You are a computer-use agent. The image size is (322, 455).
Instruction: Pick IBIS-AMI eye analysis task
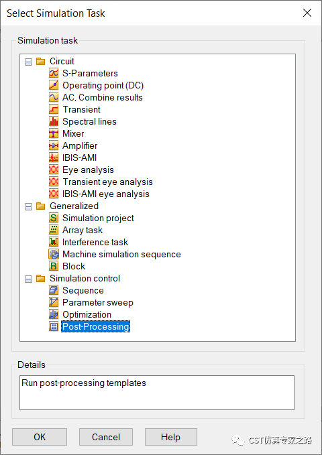(106, 194)
